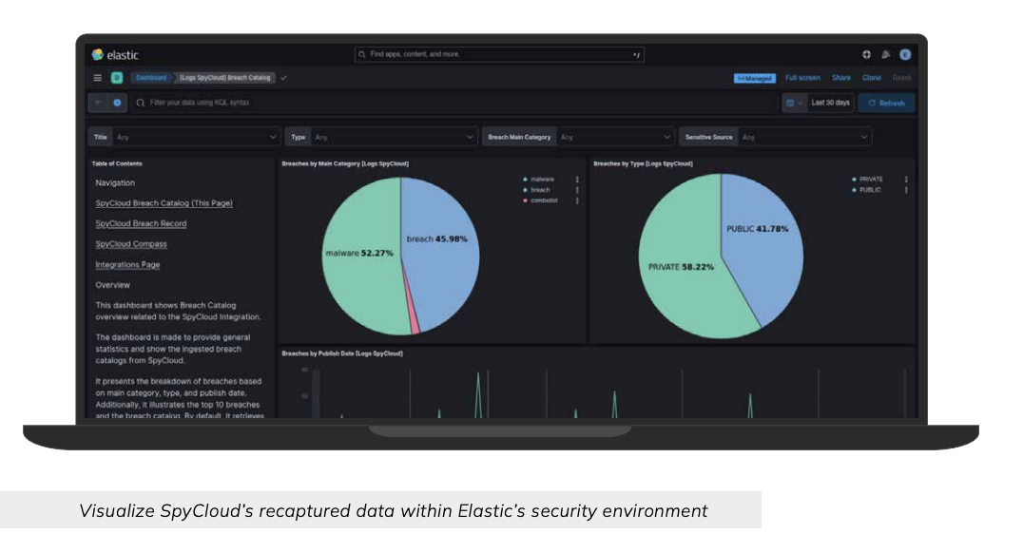1023x534 pixels.
Task: Click the Breaches by Type panel title
Action: click(x=644, y=163)
